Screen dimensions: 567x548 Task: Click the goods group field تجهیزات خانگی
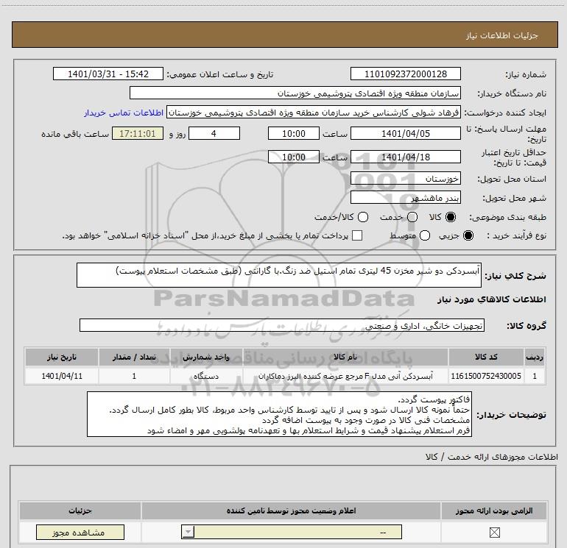pos(282,325)
